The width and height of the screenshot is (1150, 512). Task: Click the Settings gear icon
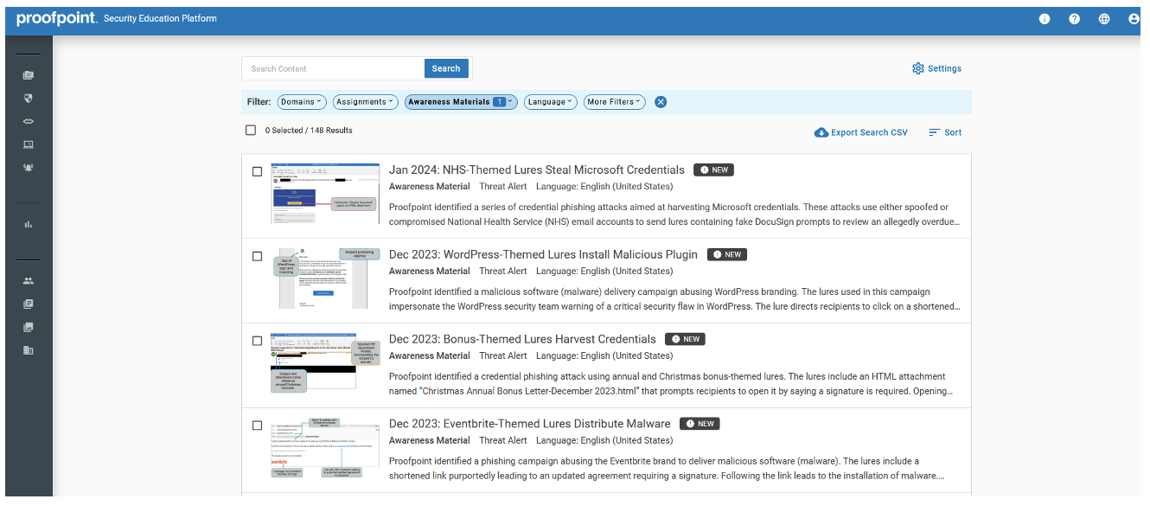(x=918, y=68)
